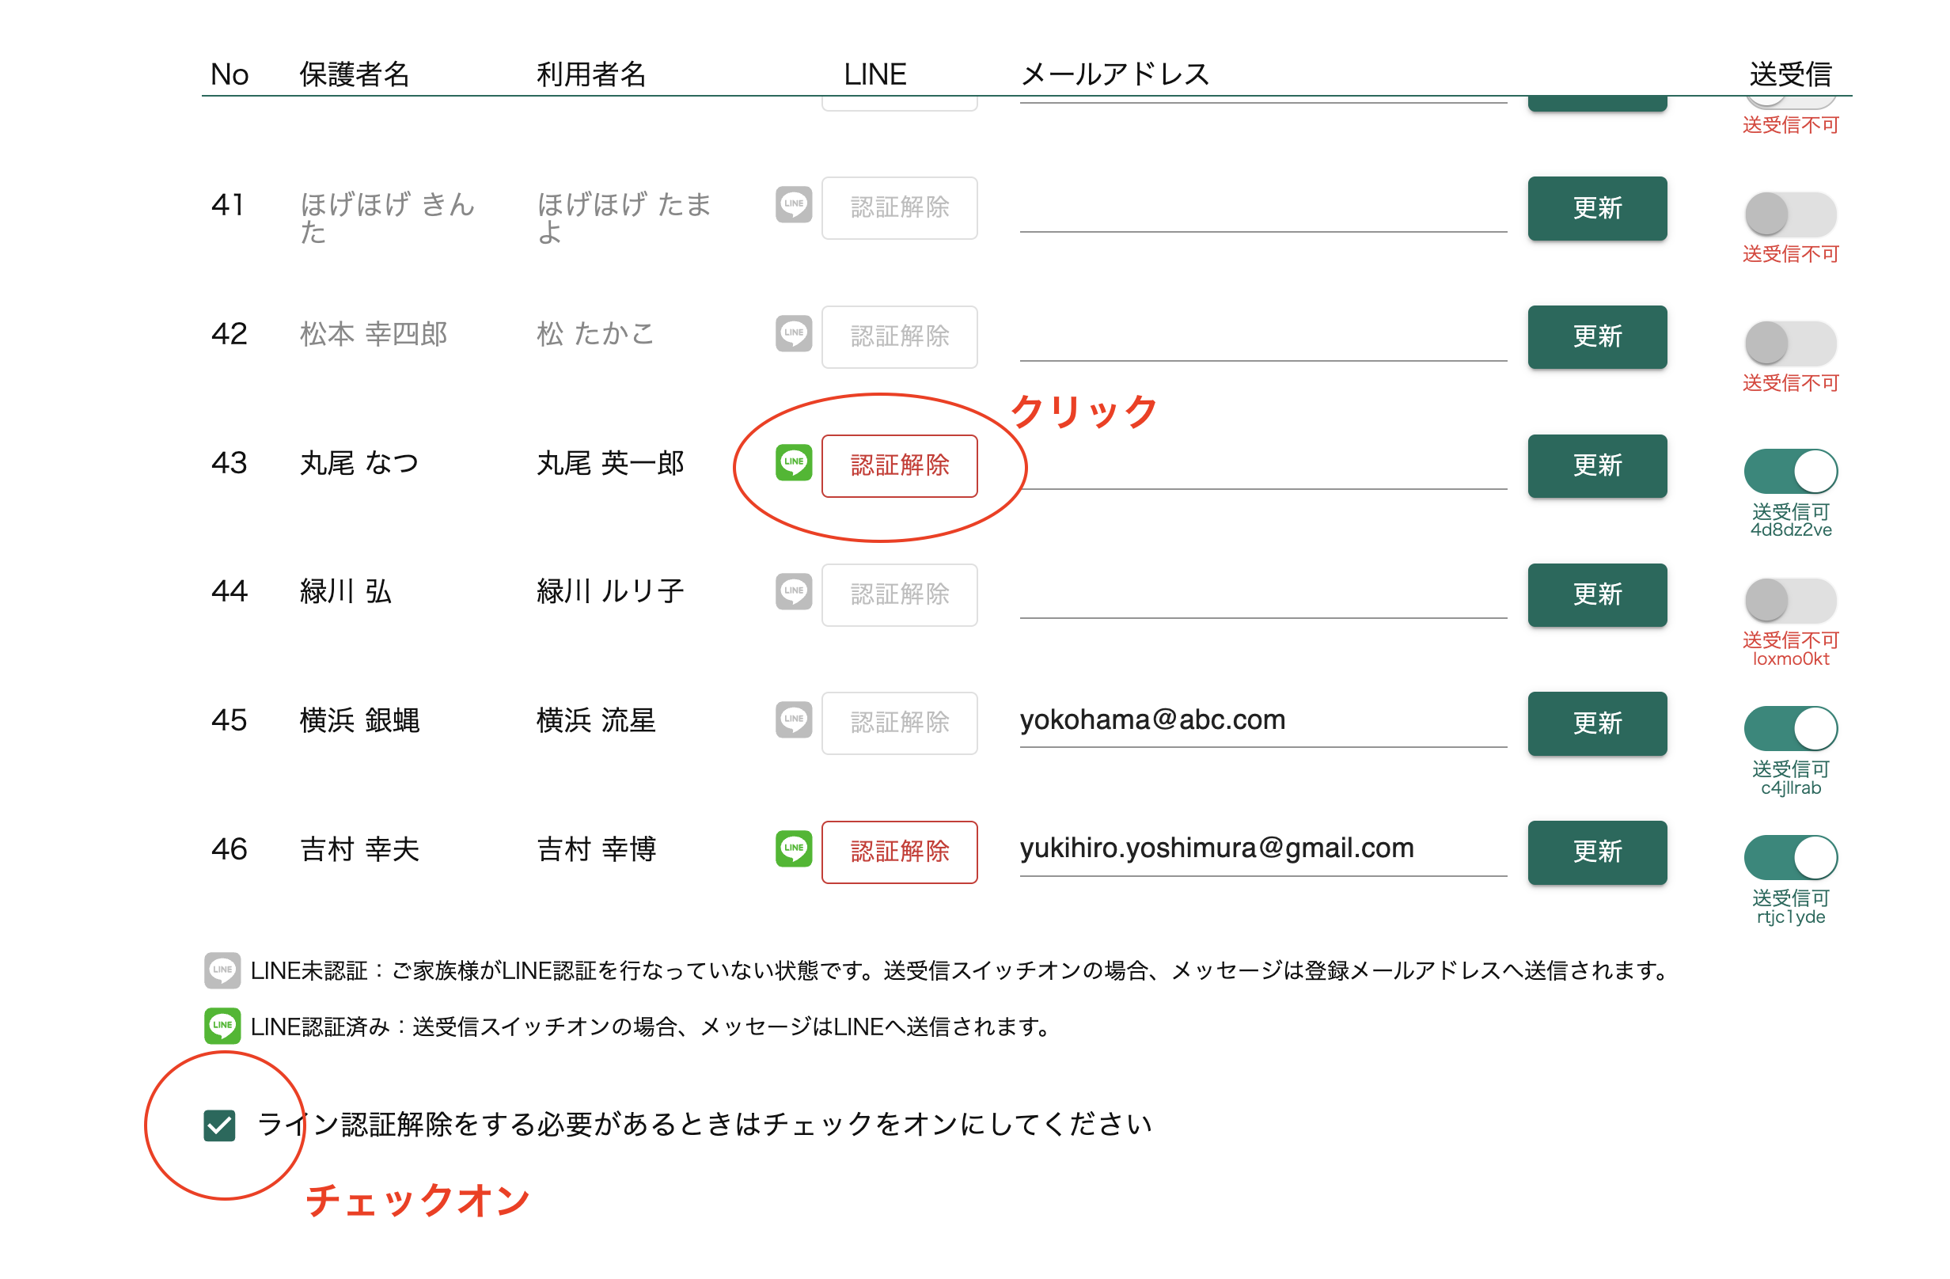Image resolution: width=1950 pixels, height=1279 pixels.
Task: Click gray LINE icon for 横浜 銀蝿
Action: (793, 720)
